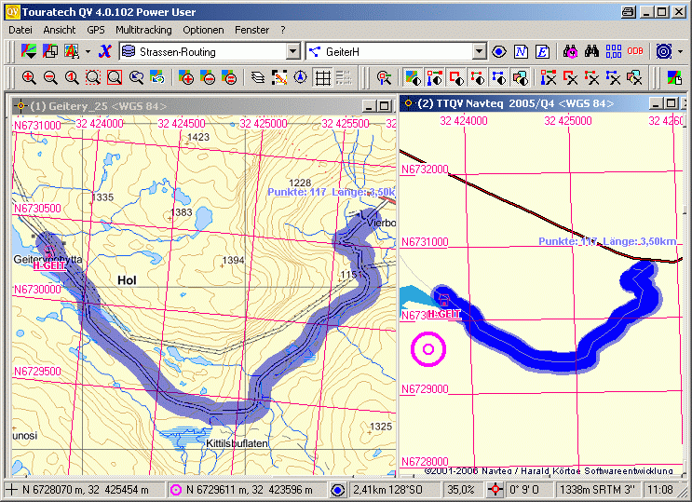The height and width of the screenshot is (502, 692).
Task: Toggle drawings visibility button
Action: (x=521, y=78)
